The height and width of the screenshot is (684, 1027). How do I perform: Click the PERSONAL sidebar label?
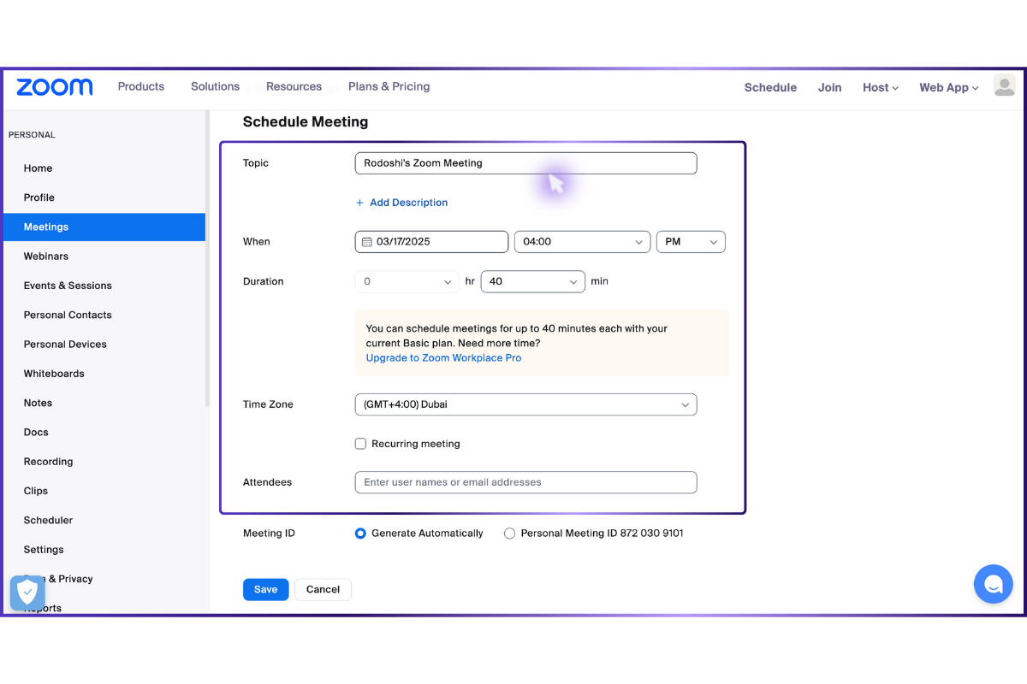[32, 135]
